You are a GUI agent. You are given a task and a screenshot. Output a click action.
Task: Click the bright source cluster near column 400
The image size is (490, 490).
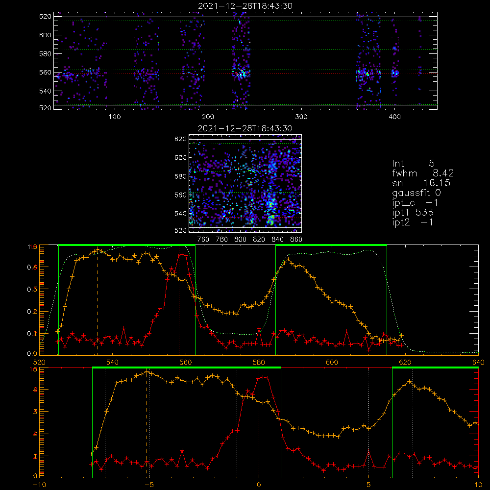[x=395, y=74]
